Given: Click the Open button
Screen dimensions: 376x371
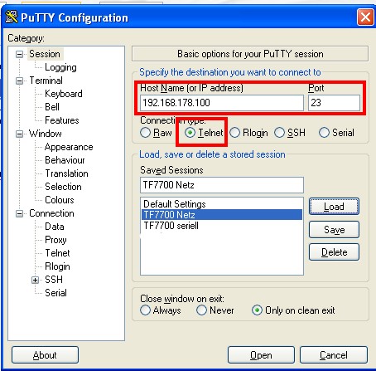Looking at the screenshot, I should click(x=261, y=355).
